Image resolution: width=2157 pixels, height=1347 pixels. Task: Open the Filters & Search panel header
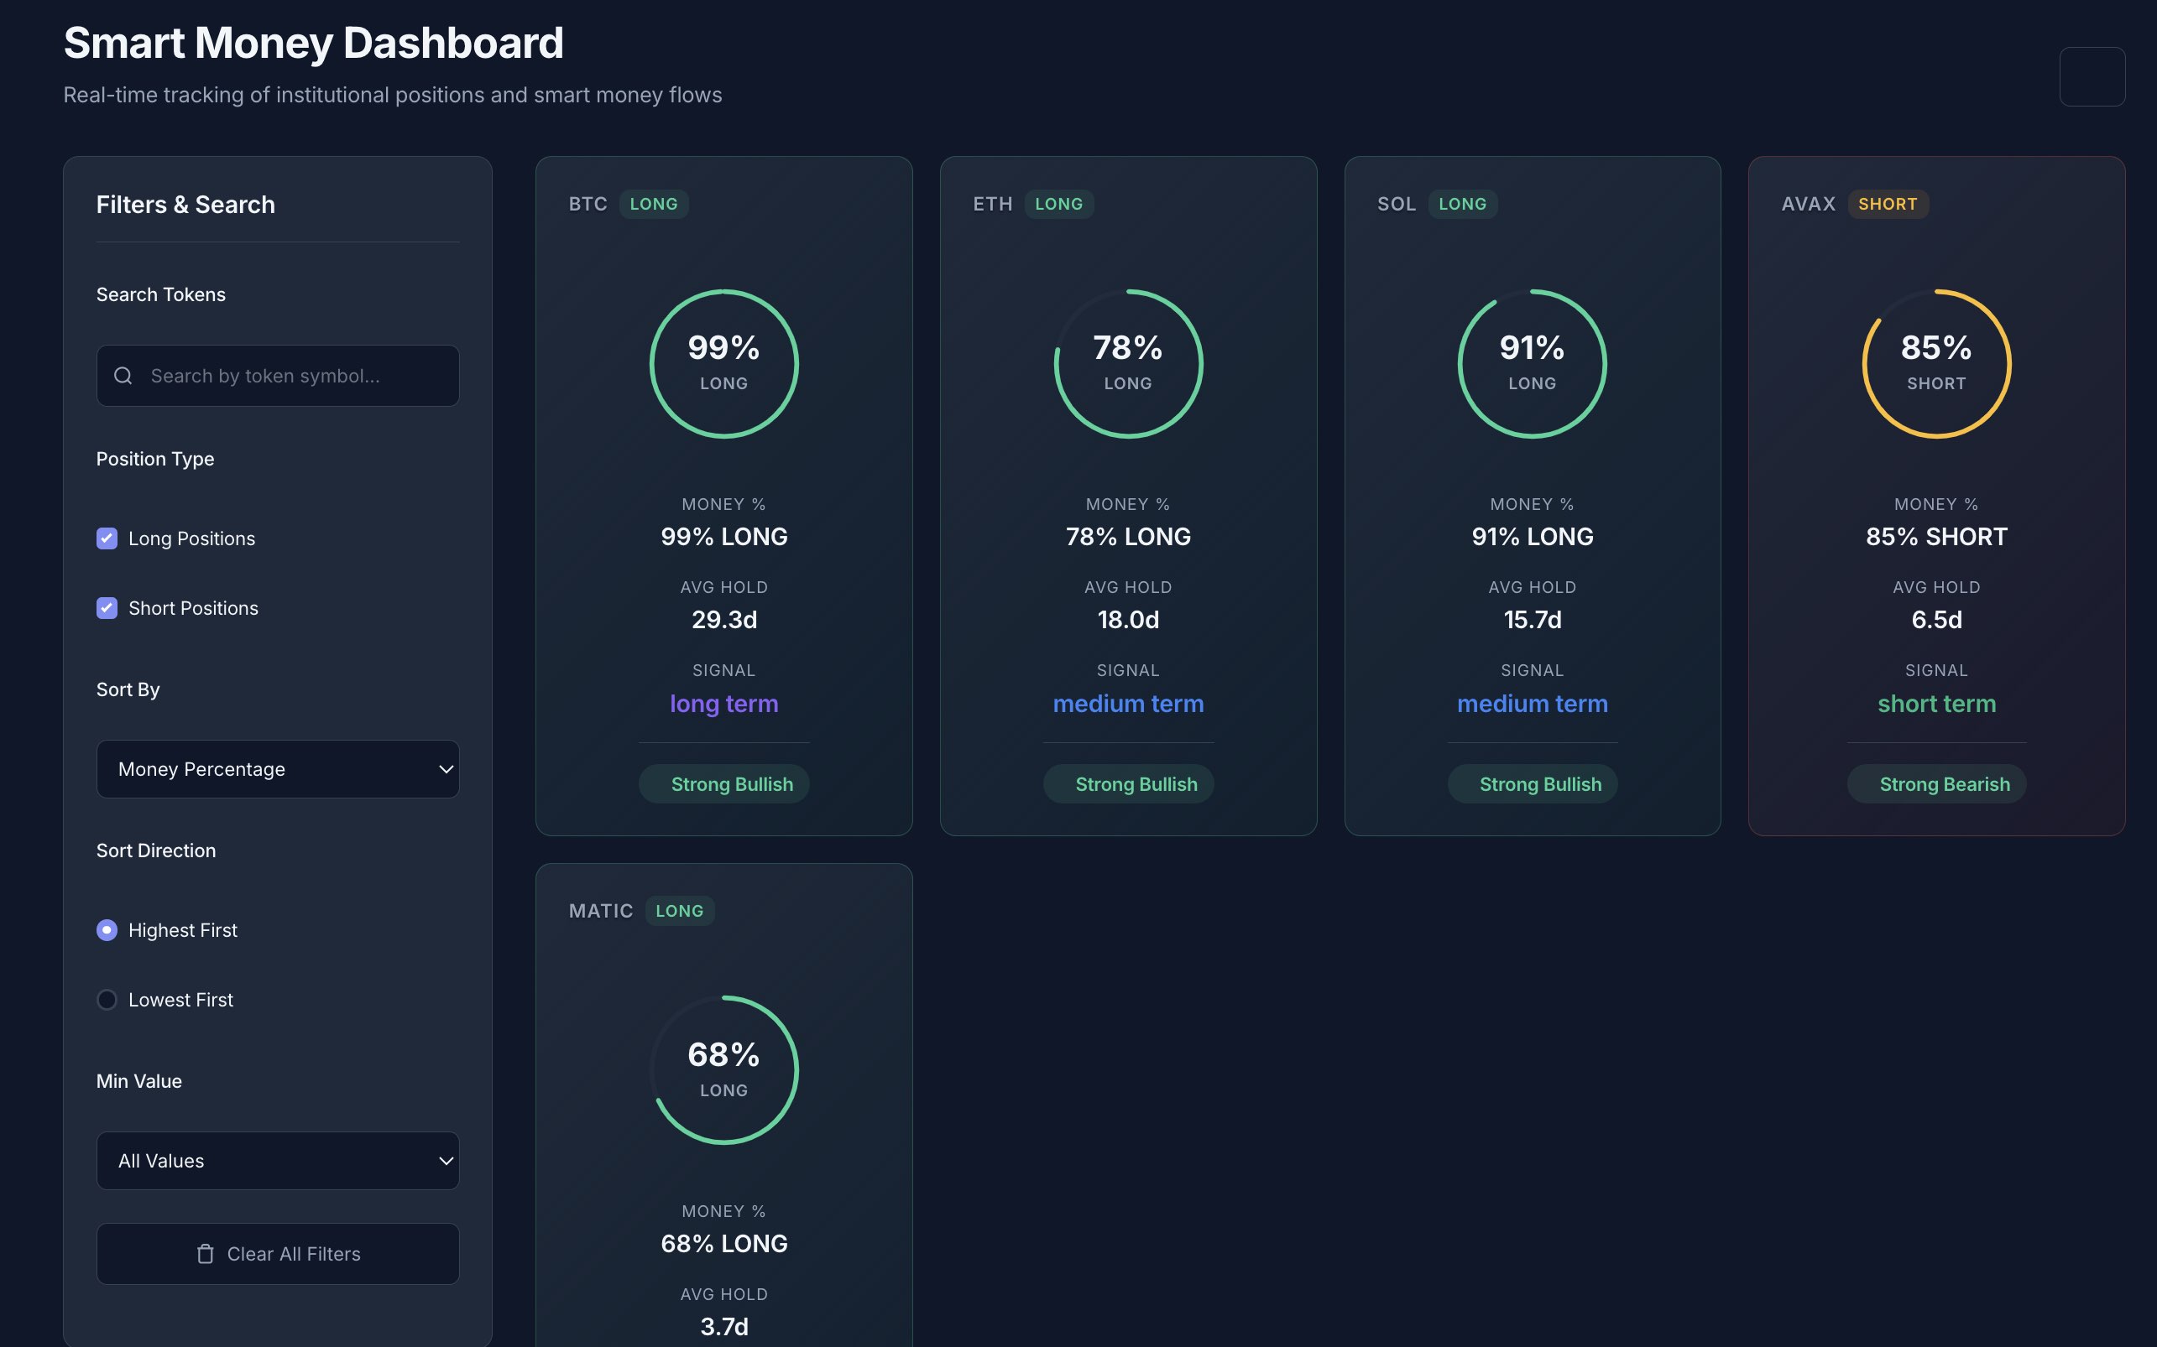pos(185,204)
